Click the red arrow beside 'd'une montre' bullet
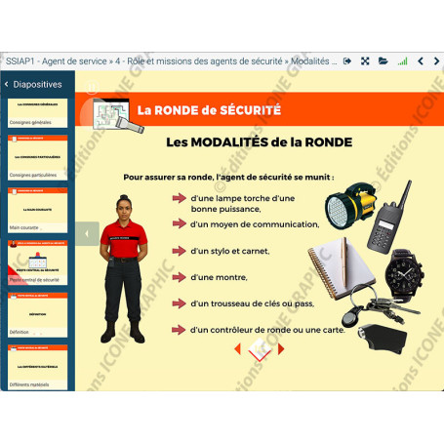Viewport: 444px width, 444px height. [x=180, y=277]
